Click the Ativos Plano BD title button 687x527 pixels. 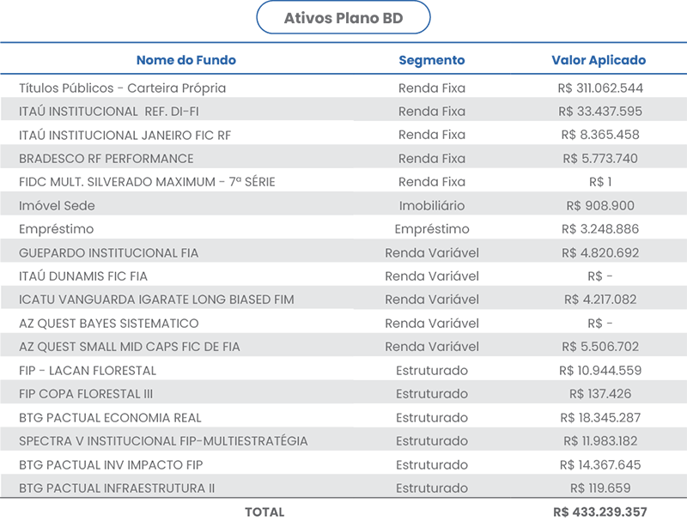click(x=343, y=18)
